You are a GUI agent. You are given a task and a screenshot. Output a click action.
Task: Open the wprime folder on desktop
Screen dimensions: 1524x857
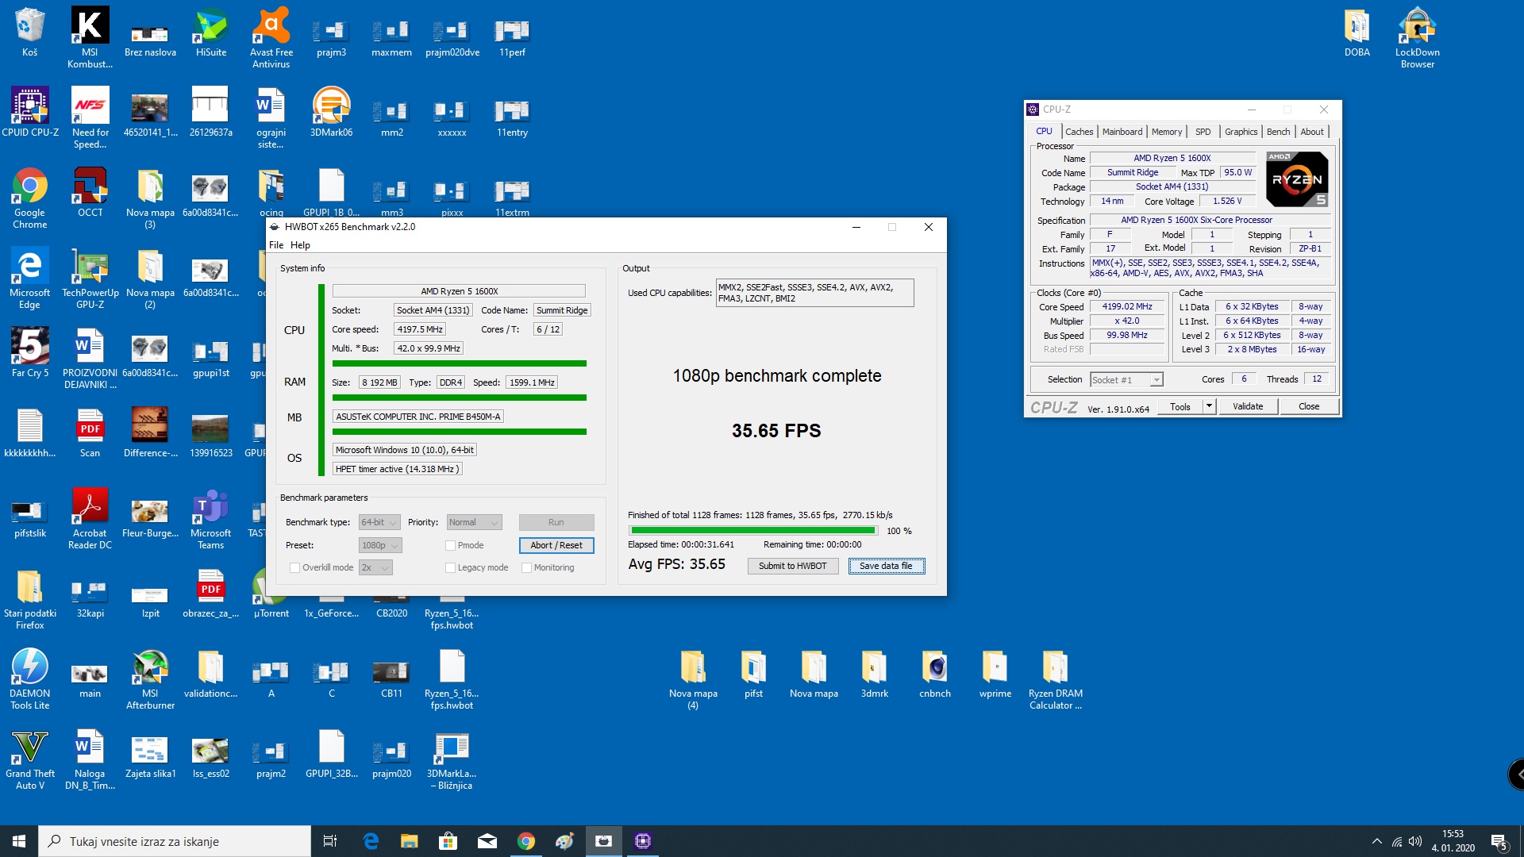(x=995, y=673)
